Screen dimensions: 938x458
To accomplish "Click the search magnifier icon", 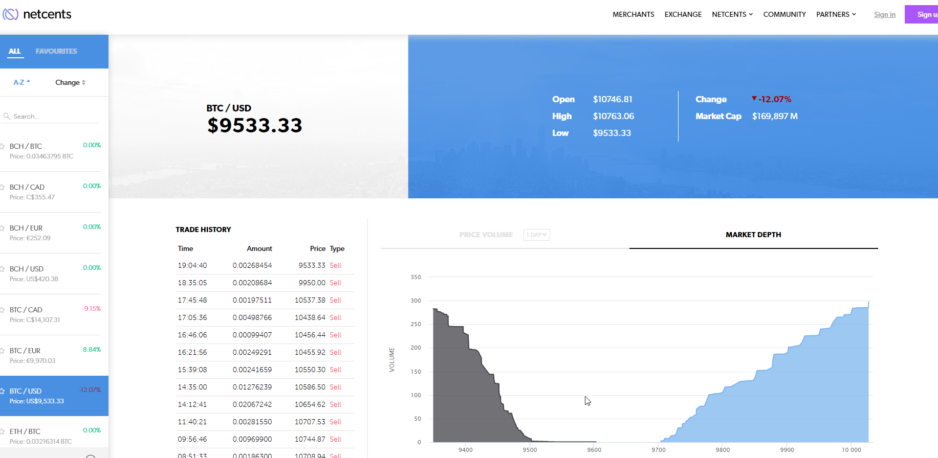I will pos(7,117).
